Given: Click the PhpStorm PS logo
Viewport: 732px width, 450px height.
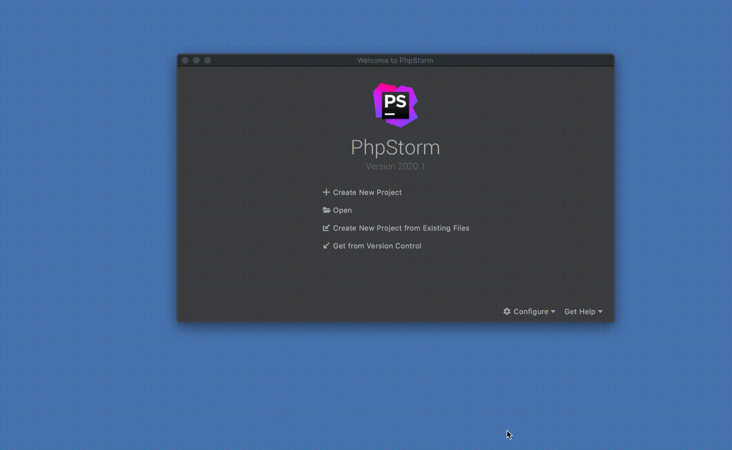Looking at the screenshot, I should click(395, 105).
